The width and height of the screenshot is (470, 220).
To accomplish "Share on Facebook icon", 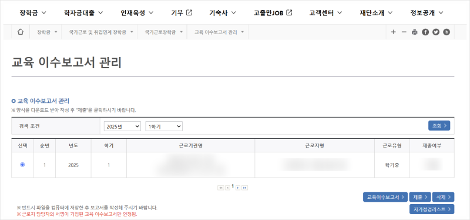I will [x=425, y=32].
